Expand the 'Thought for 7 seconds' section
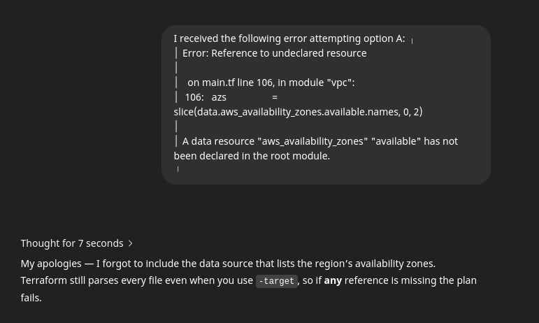The height and width of the screenshot is (323, 539). coord(77,243)
